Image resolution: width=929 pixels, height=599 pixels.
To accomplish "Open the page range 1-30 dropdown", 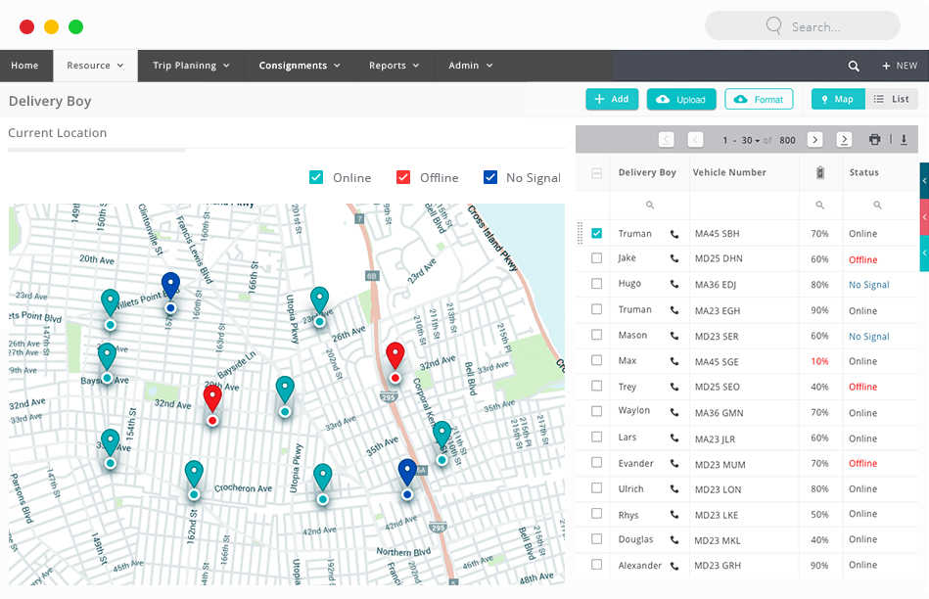I will point(750,140).
